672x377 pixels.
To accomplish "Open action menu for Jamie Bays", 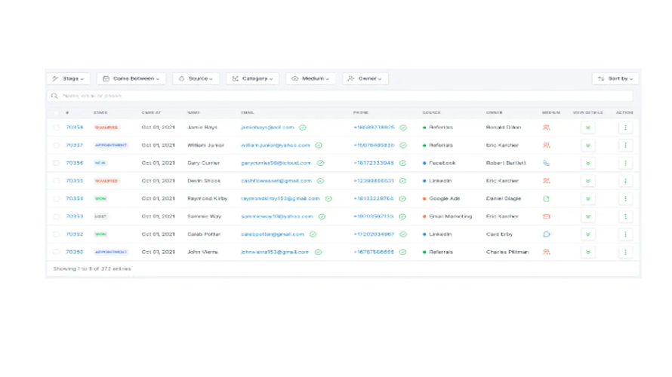I will coord(625,127).
